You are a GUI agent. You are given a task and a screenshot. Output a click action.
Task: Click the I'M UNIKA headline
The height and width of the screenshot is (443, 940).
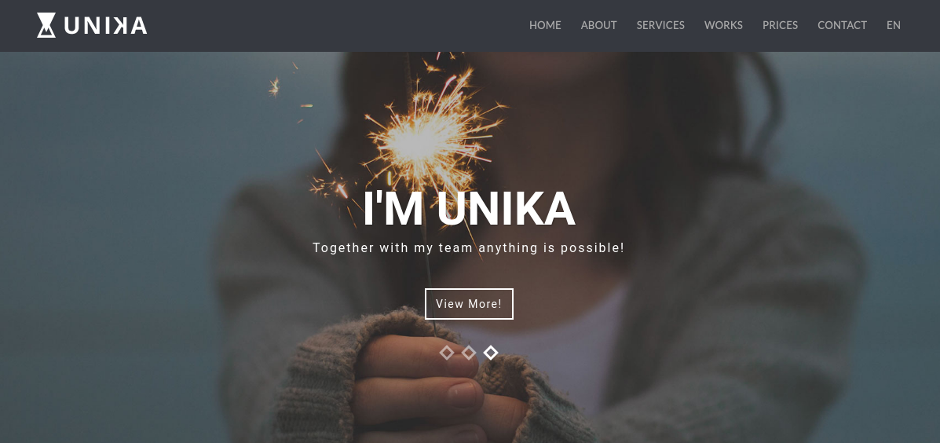pyautogui.click(x=469, y=209)
